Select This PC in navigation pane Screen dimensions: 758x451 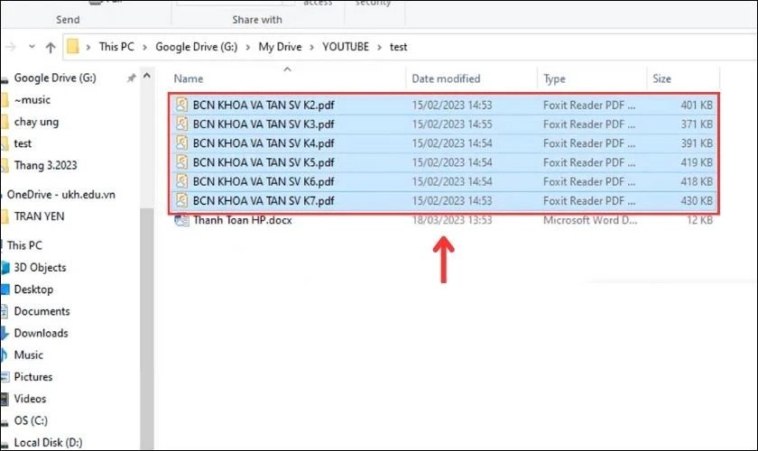pos(24,245)
